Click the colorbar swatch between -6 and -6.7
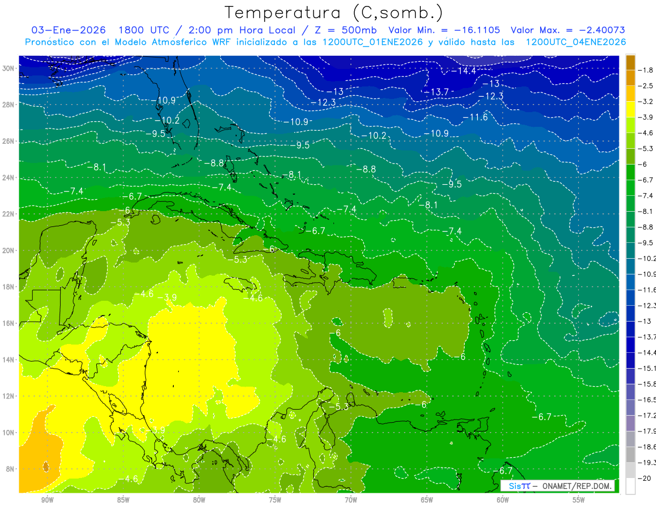 coord(630,172)
